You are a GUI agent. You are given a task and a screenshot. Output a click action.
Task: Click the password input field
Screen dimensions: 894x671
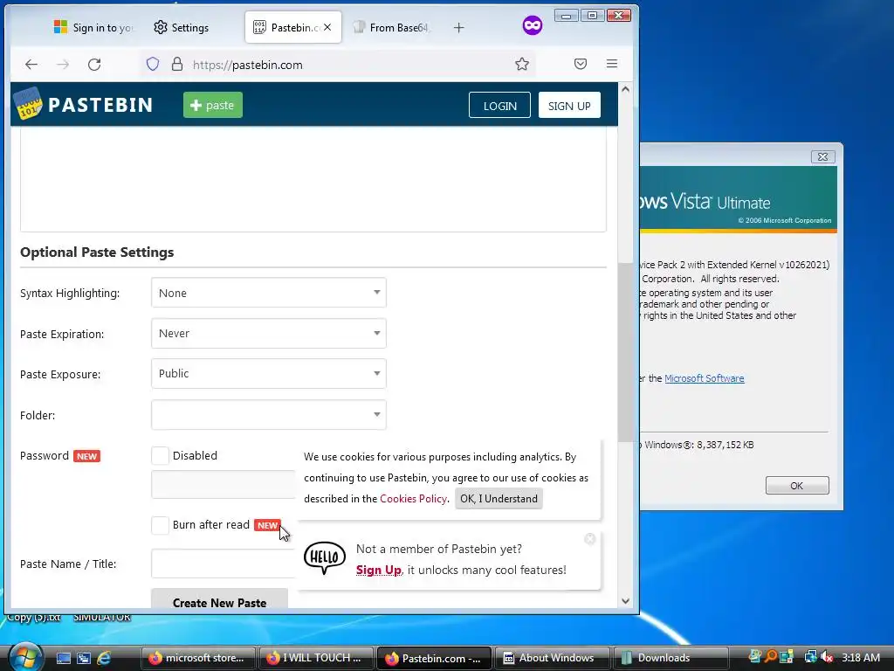click(223, 484)
